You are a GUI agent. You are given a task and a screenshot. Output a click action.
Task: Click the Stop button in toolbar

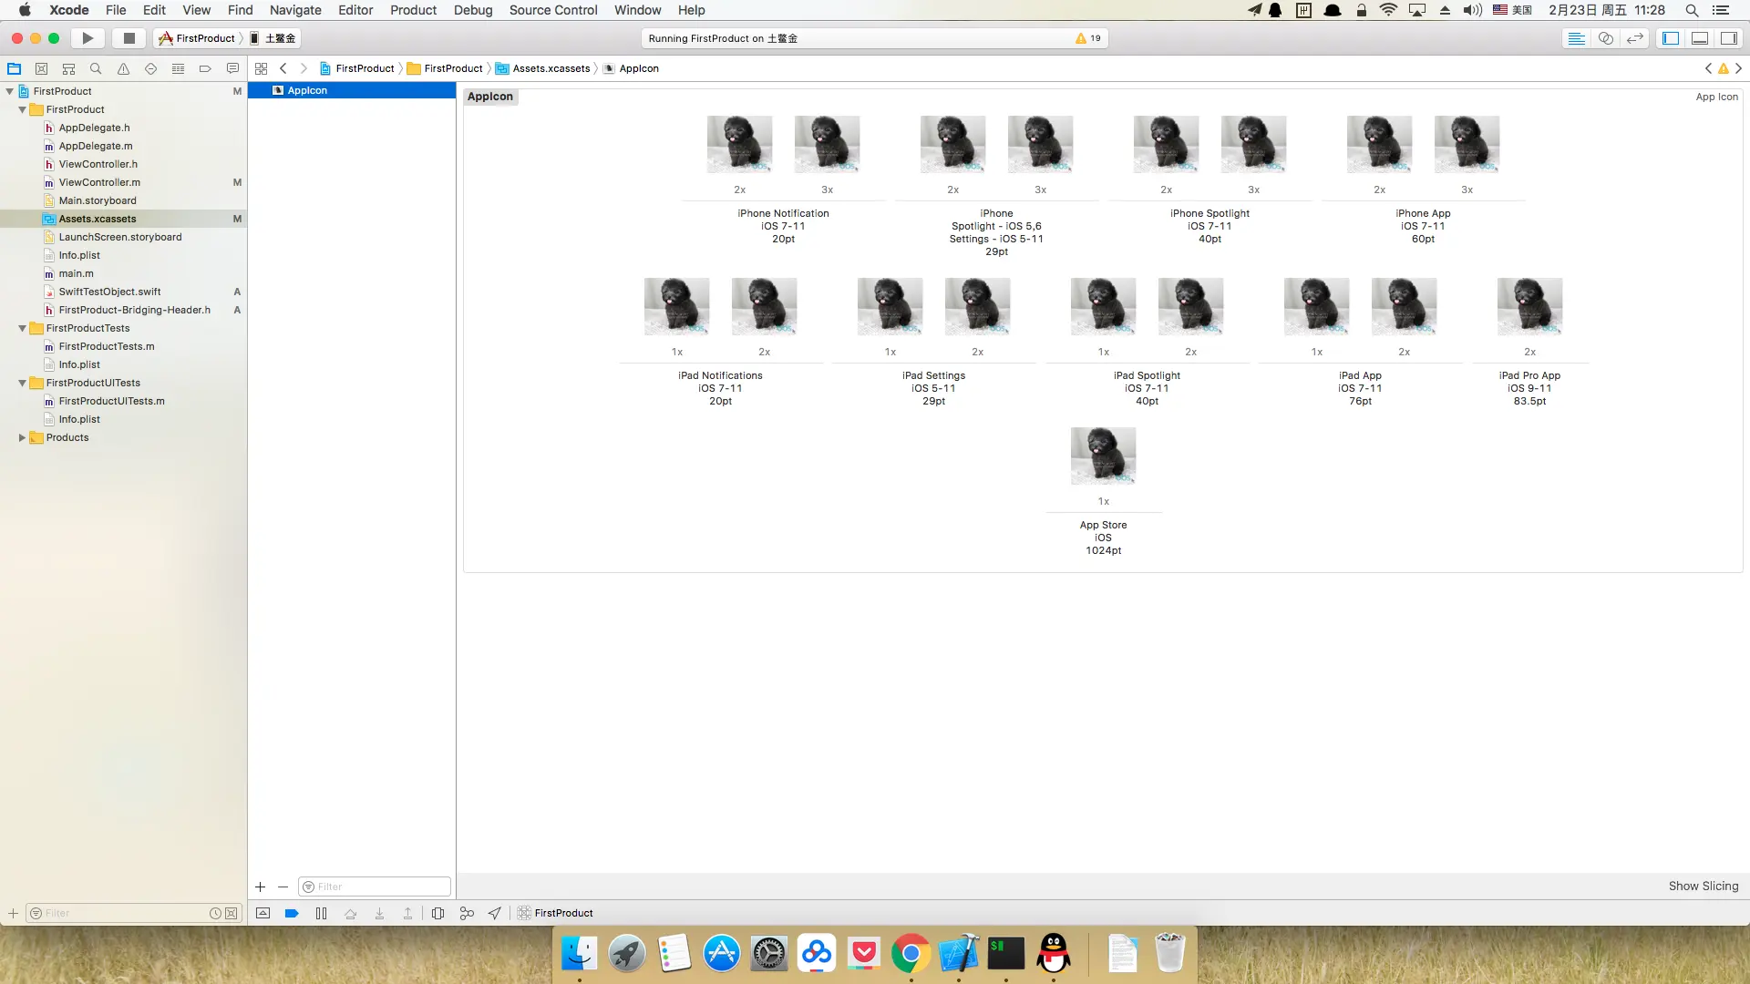[x=129, y=38]
